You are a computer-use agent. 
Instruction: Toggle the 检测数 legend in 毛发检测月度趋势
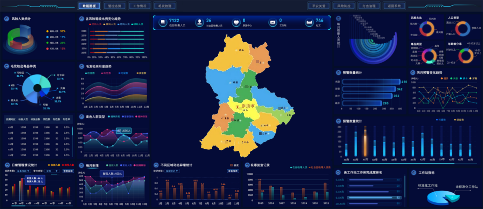tap(90, 73)
